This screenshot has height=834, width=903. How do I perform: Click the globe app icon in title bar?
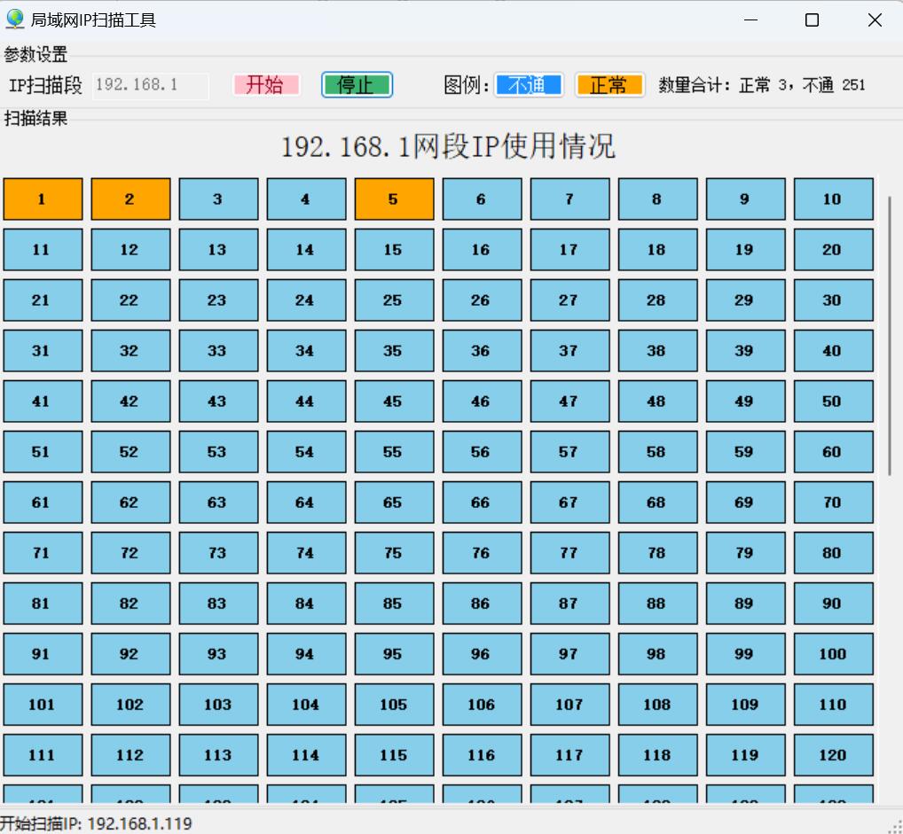coord(15,19)
